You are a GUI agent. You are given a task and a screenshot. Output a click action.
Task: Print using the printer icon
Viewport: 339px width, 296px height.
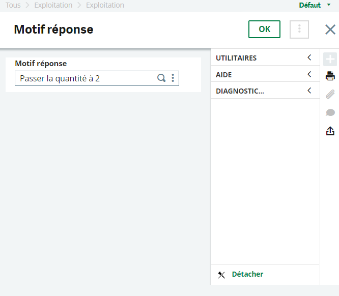pyautogui.click(x=330, y=76)
